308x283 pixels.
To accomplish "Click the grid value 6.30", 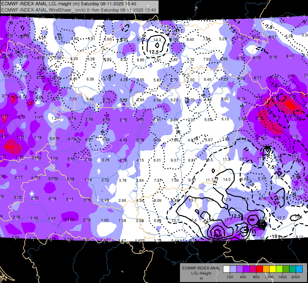I will pyautogui.click(x=262, y=179).
